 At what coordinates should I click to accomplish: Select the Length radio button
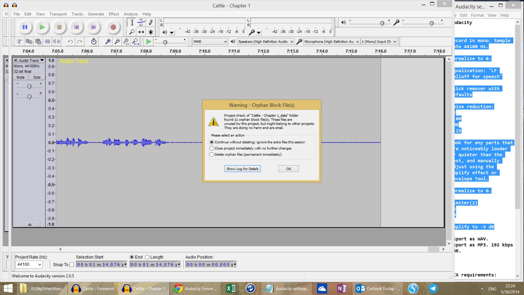click(x=147, y=257)
